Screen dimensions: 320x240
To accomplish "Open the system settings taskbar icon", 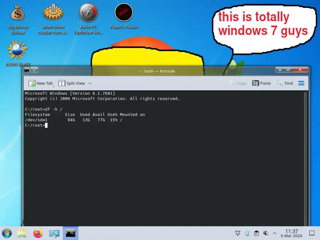I will click(x=54, y=233).
